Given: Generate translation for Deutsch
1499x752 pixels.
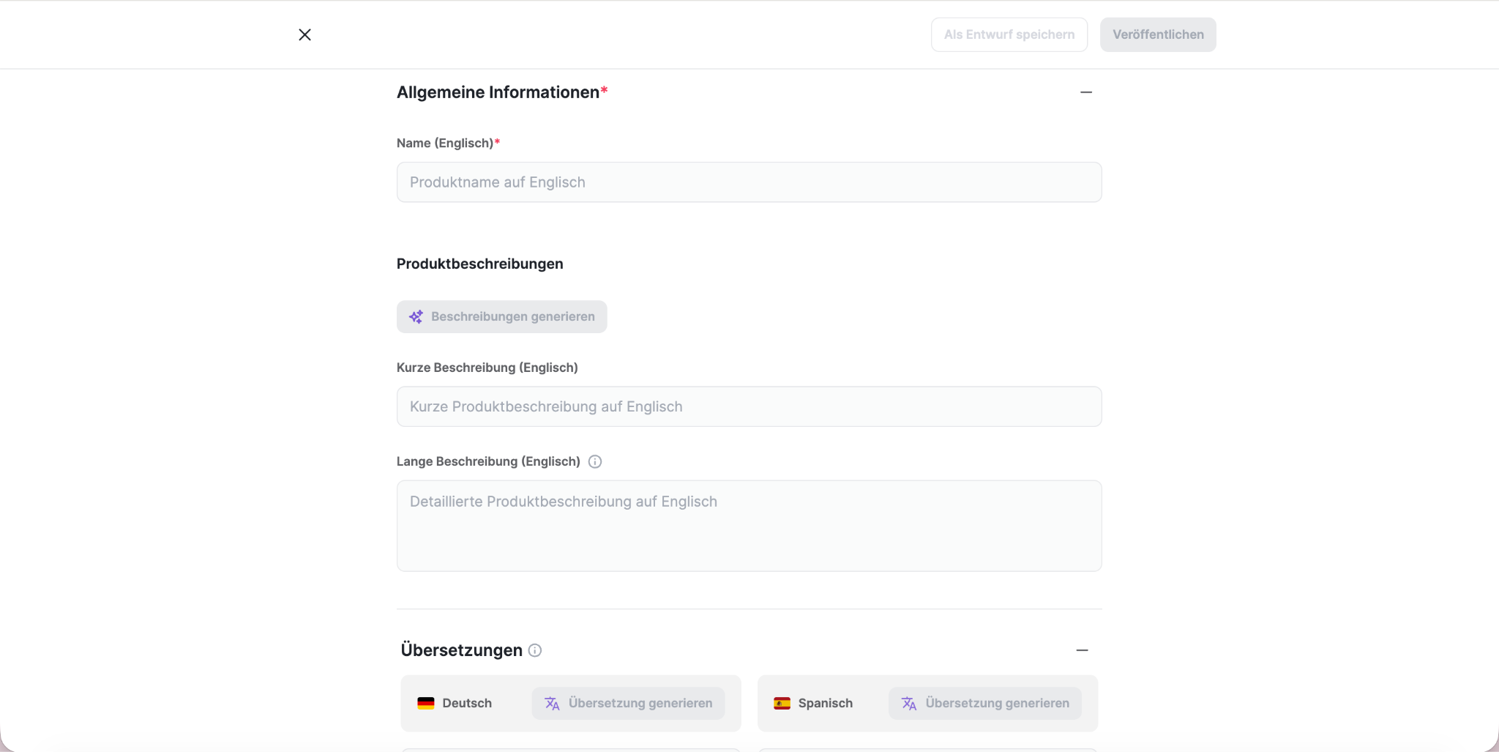Looking at the screenshot, I should (628, 703).
